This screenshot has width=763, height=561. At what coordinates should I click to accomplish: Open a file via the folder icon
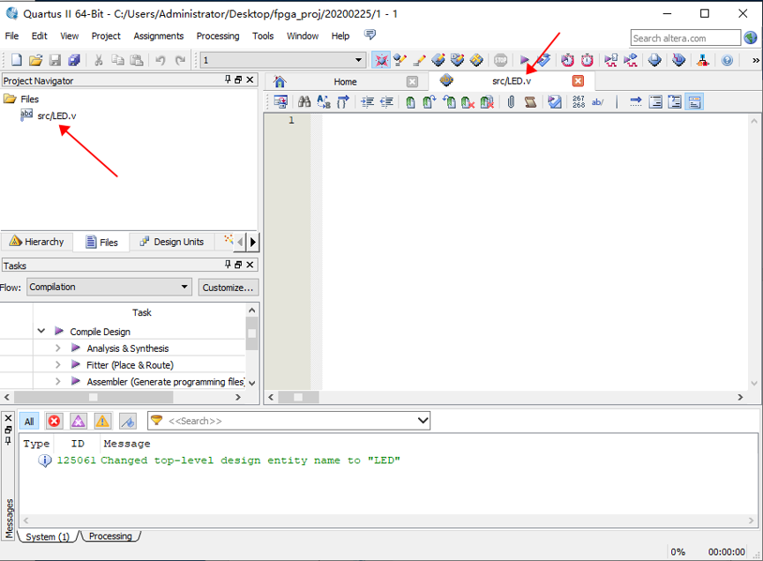[35, 60]
